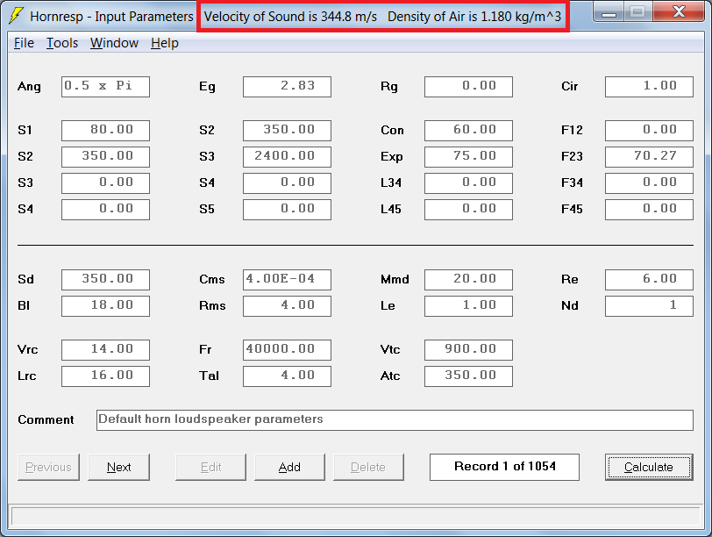Click the L45 input field
The image size is (712, 537).
click(x=468, y=210)
